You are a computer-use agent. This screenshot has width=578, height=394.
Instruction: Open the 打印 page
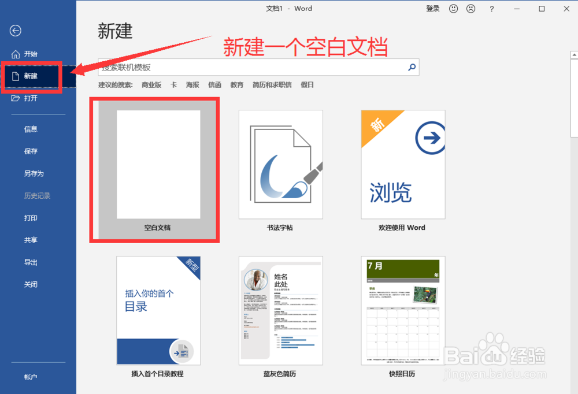coord(31,218)
